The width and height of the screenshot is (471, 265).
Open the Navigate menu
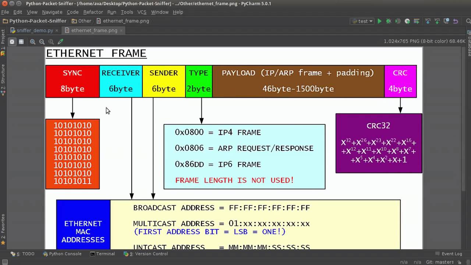tap(52, 12)
